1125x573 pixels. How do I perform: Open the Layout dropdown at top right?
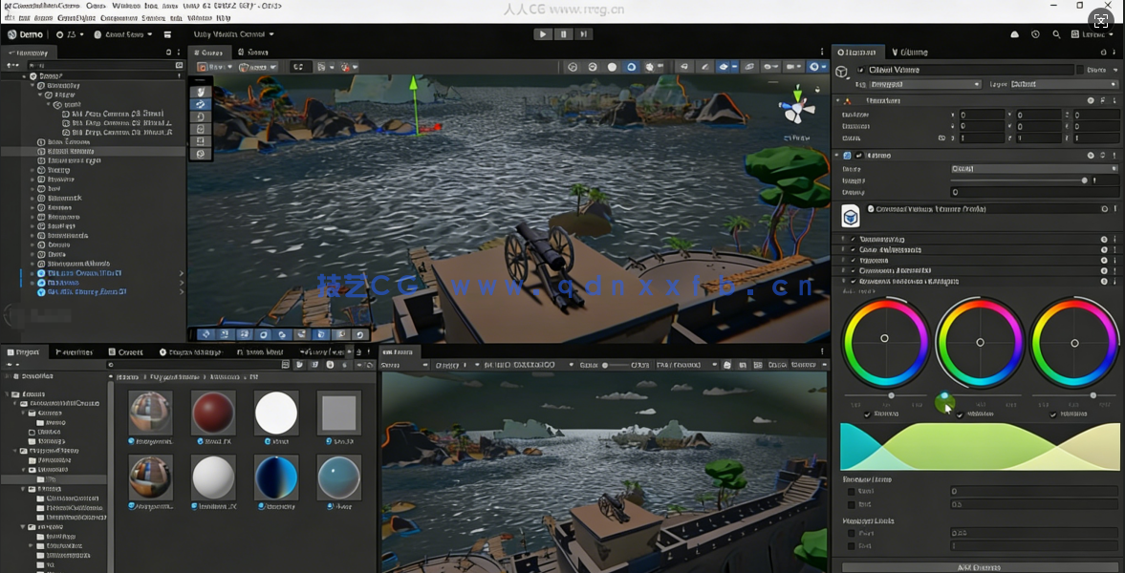[1093, 34]
